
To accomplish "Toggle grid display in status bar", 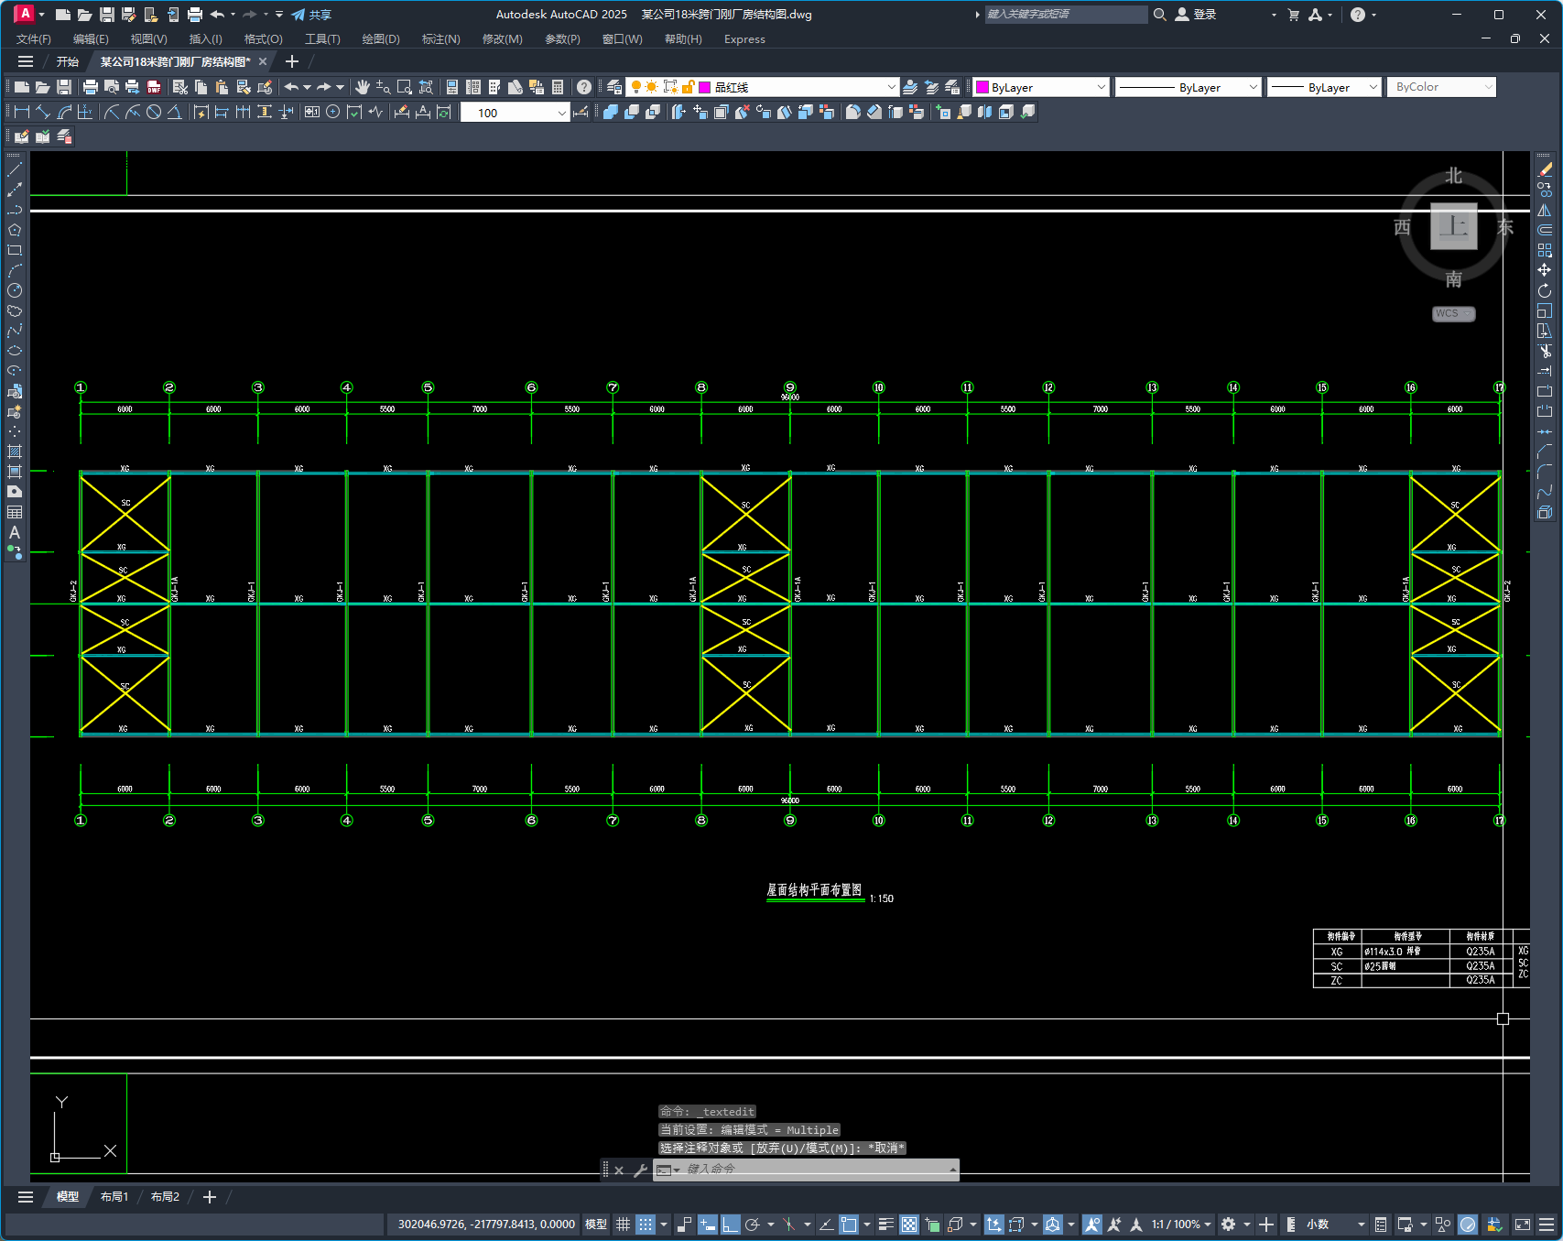I will [x=623, y=1225].
